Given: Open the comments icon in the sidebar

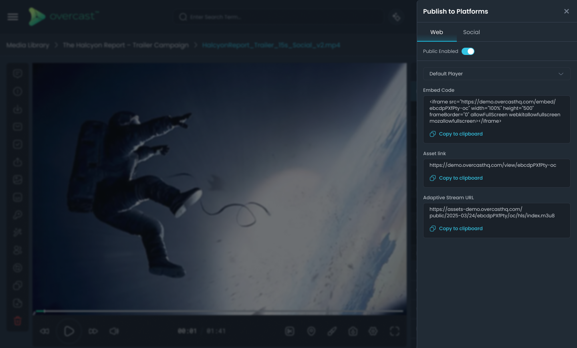Looking at the screenshot, I should coord(18,74).
